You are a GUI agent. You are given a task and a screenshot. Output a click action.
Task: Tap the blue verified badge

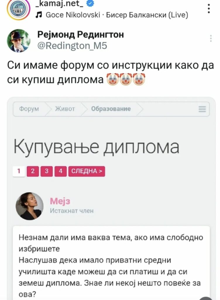pyautogui.click(x=90, y=4)
